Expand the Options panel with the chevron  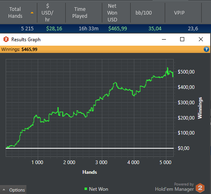[4, 190]
